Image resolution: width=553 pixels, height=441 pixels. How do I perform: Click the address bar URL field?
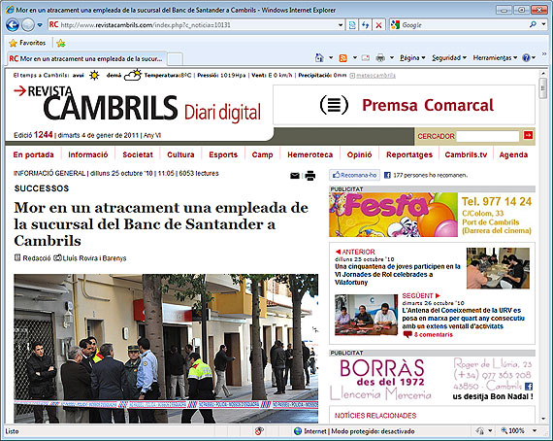(192, 25)
